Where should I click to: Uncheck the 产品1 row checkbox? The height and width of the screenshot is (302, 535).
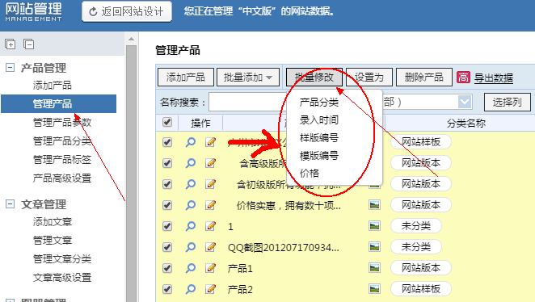(167, 268)
